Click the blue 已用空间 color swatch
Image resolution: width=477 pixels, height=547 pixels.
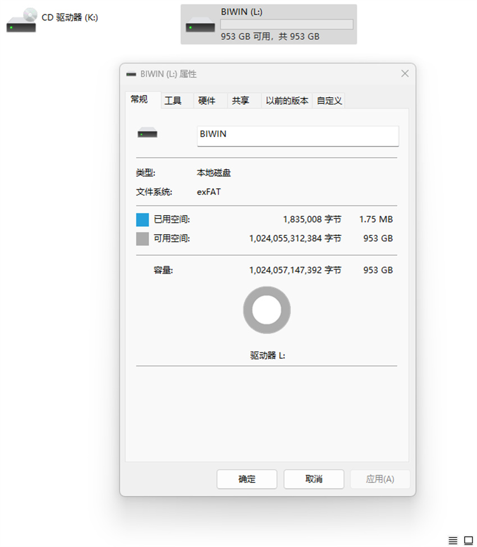tap(142, 219)
